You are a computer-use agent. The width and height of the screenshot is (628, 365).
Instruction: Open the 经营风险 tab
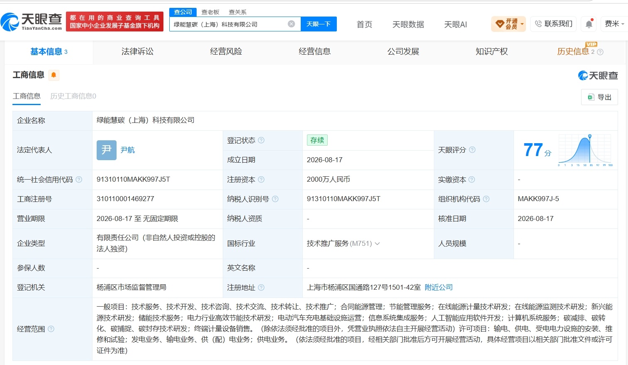pyautogui.click(x=226, y=51)
